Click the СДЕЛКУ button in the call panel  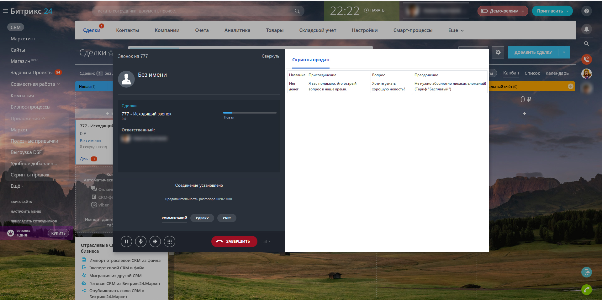202,218
